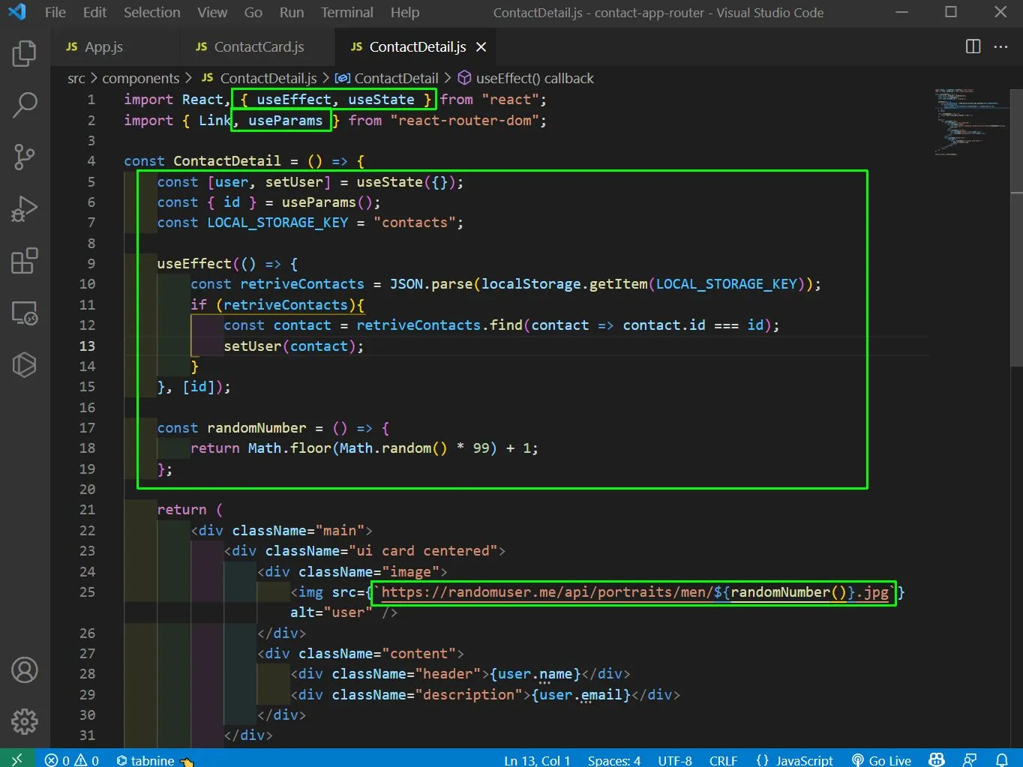1023x767 pixels.
Task: Open the Accounts menu icon
Action: click(24, 670)
